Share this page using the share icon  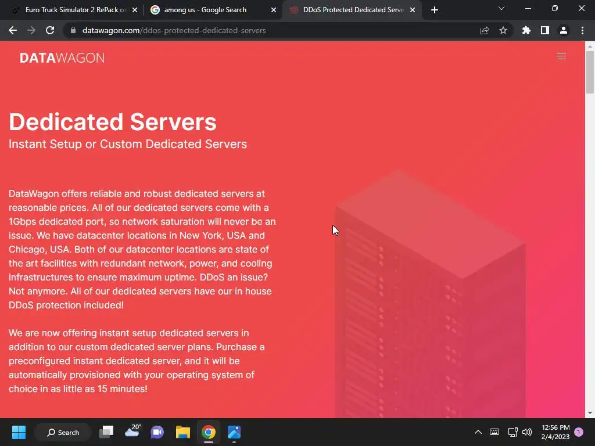tap(485, 30)
